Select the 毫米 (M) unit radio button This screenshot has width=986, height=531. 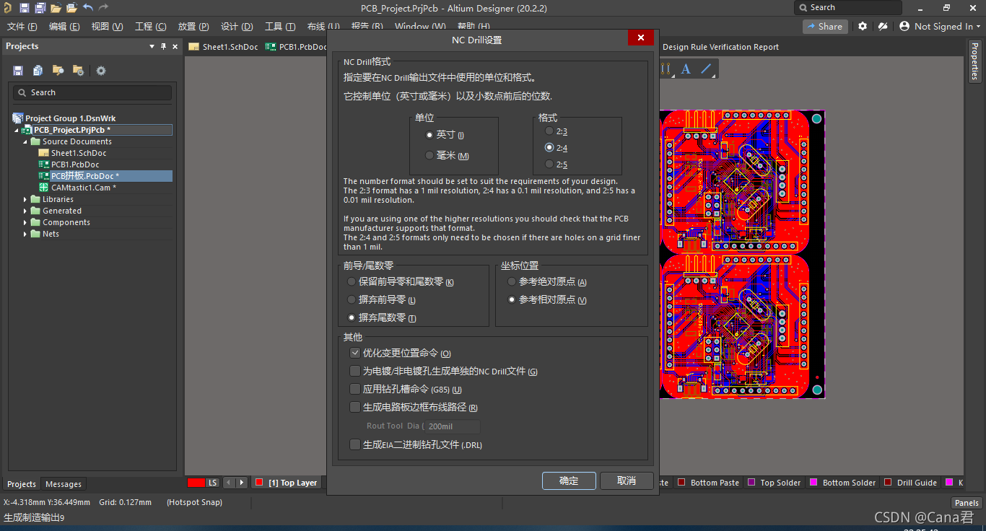tap(430, 155)
